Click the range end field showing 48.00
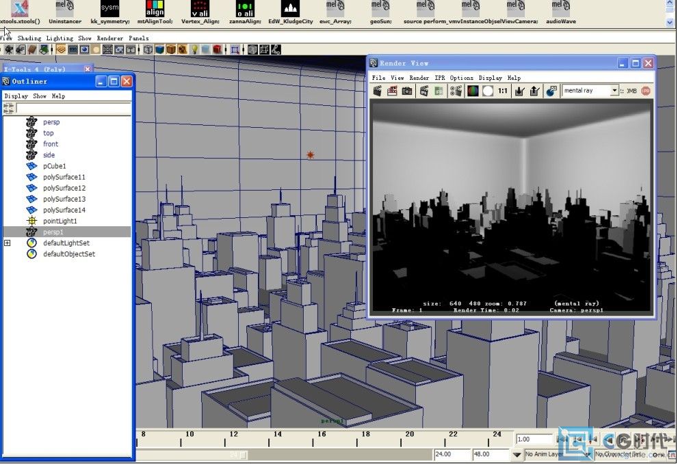 point(491,454)
